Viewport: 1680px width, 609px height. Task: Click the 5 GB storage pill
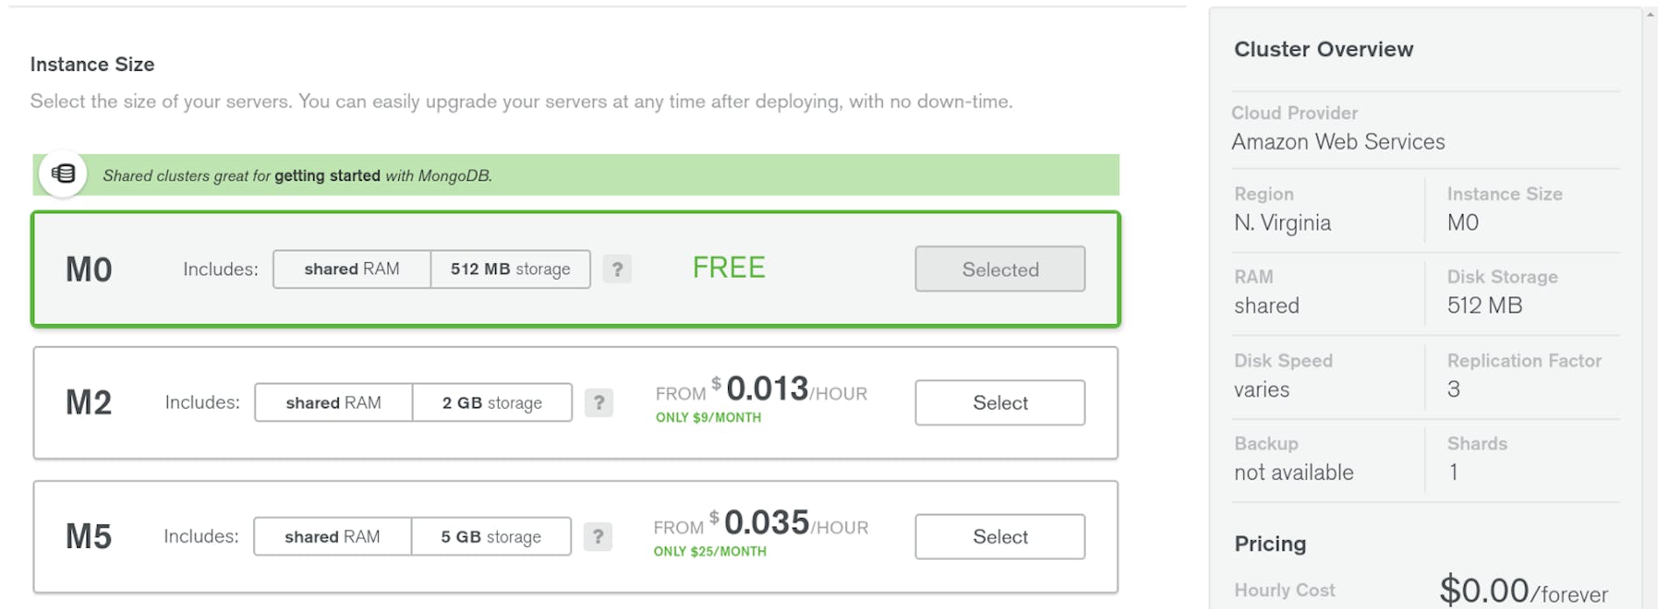(491, 536)
